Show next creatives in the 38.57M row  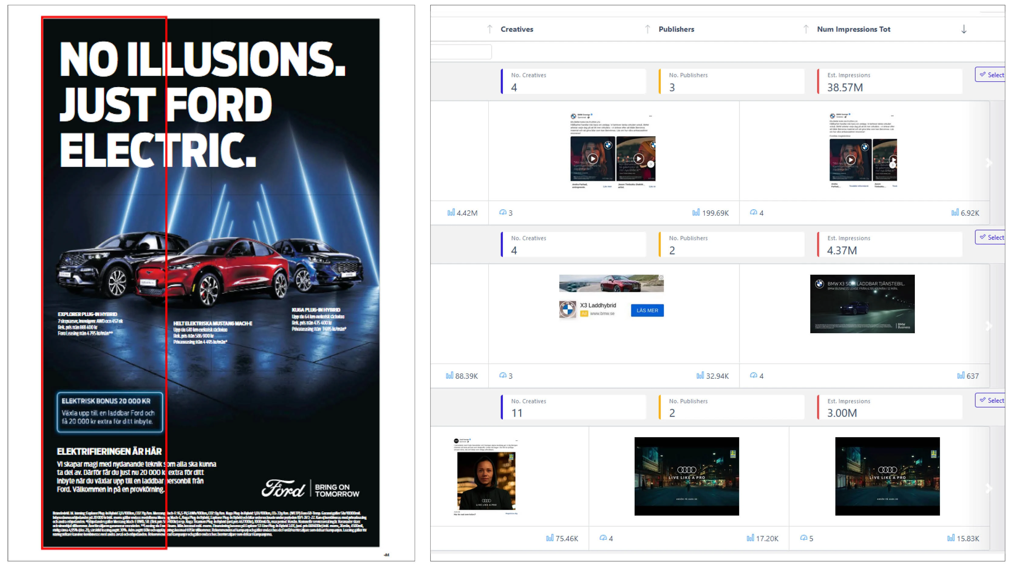coord(989,163)
